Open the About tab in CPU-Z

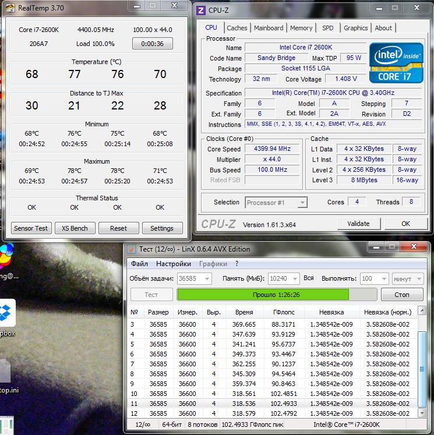(383, 28)
